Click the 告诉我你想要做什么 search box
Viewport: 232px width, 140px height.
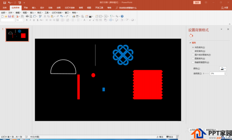pyautogui.click(x=126, y=8)
